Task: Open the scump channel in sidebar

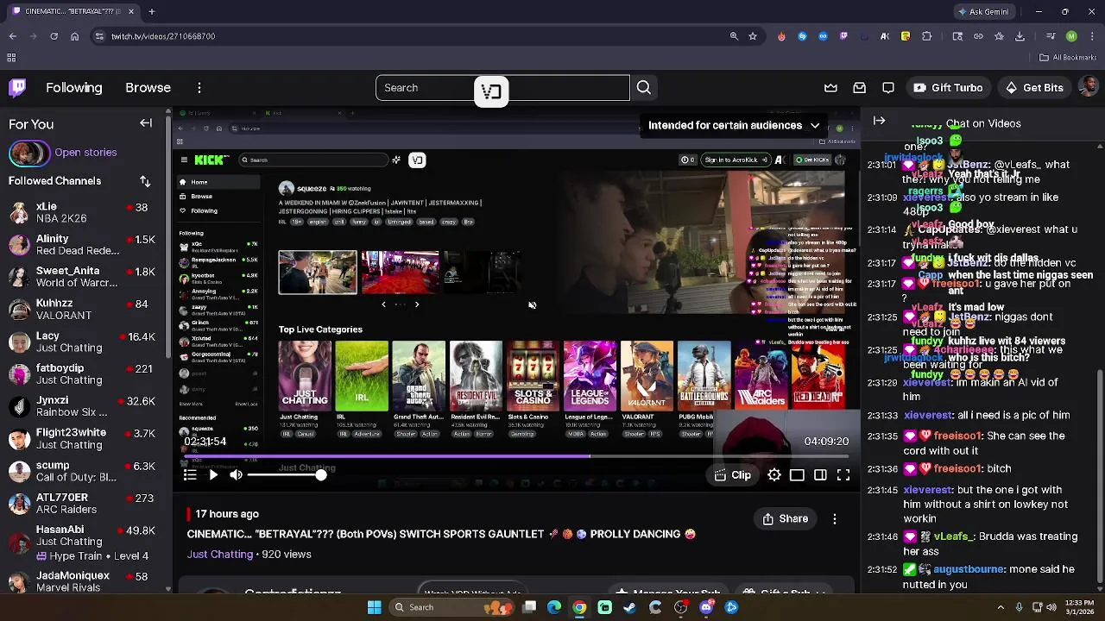Action: 85,471
